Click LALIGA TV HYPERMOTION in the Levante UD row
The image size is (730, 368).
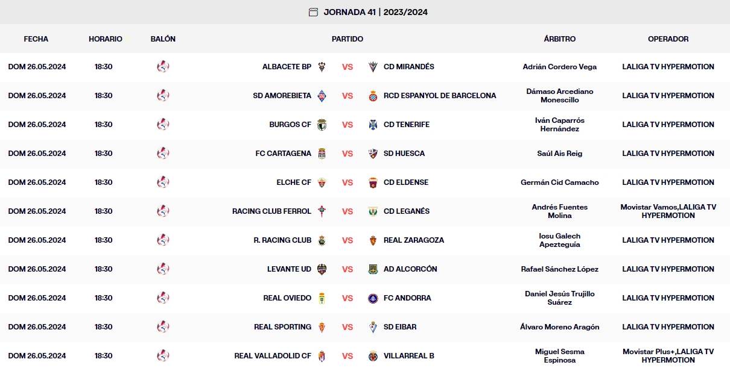pyautogui.click(x=668, y=269)
